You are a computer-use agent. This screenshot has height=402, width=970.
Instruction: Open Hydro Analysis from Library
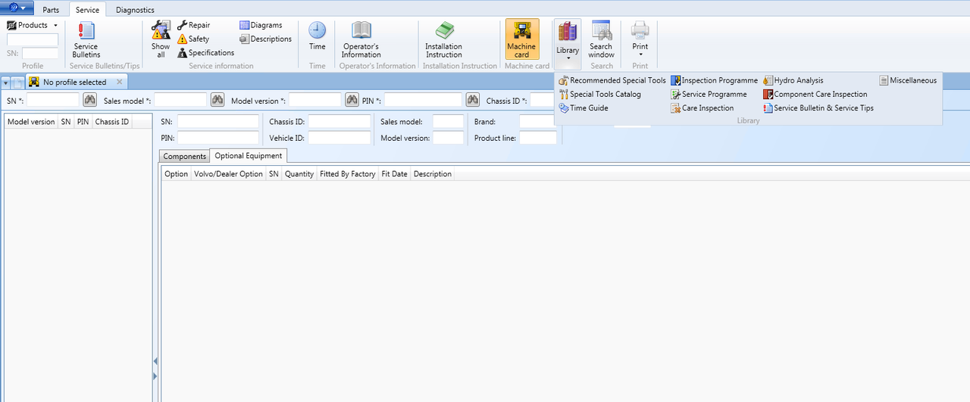pyautogui.click(x=793, y=80)
